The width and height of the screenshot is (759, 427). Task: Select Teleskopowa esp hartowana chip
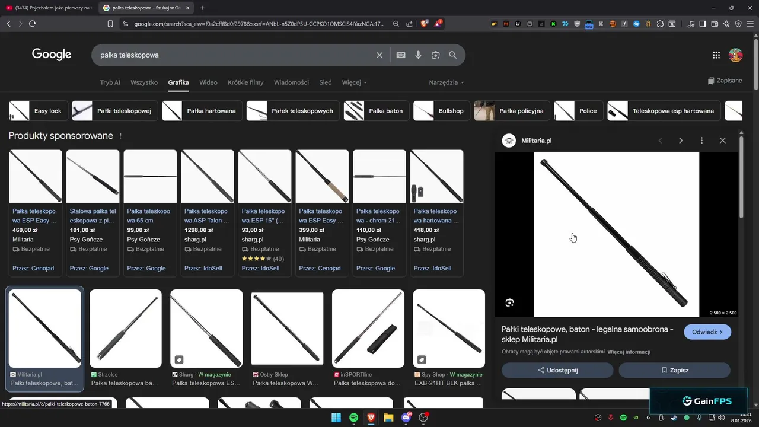pos(664,111)
